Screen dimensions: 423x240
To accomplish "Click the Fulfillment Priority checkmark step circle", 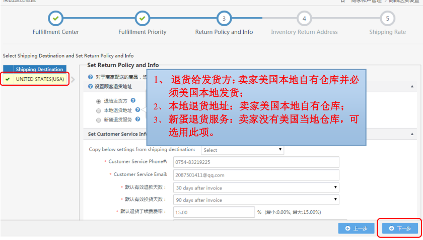I will pyautogui.click(x=143, y=19).
